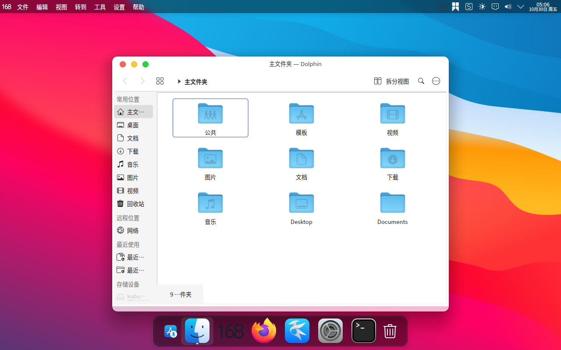Launch Firefox from the dock
The height and width of the screenshot is (350, 561).
[264, 331]
